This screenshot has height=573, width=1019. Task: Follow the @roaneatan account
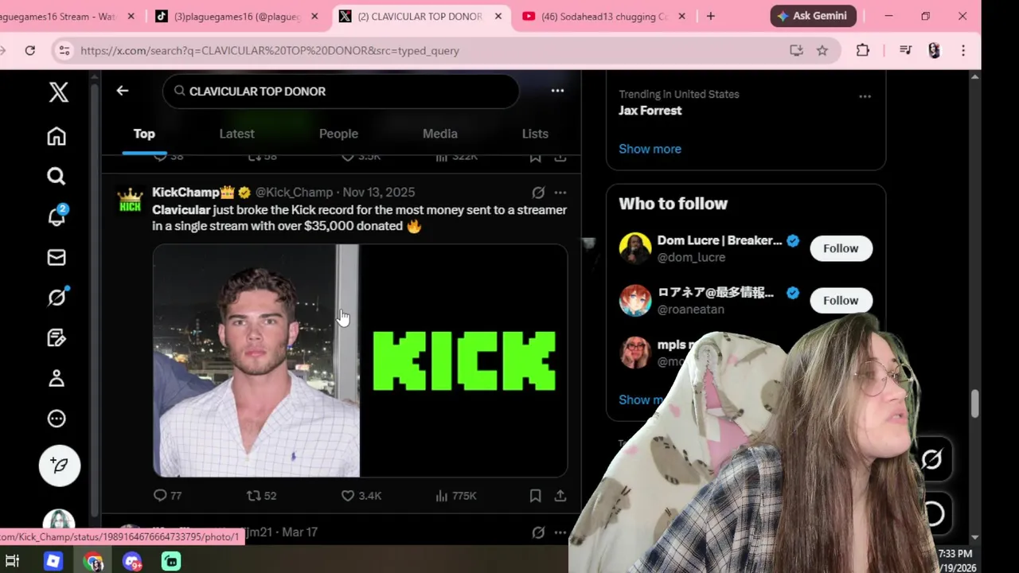tap(841, 300)
